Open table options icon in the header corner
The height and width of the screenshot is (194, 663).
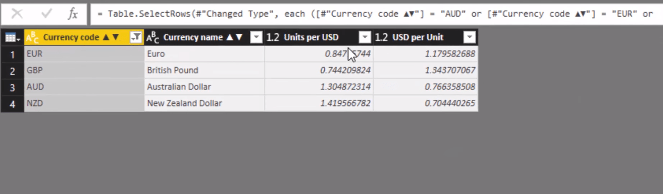12,37
